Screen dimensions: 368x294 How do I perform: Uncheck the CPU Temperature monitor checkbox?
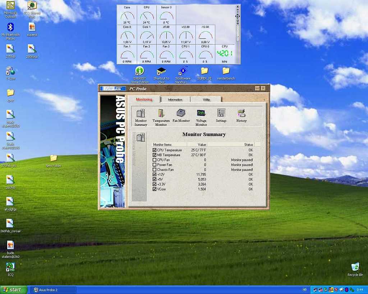[155, 150]
